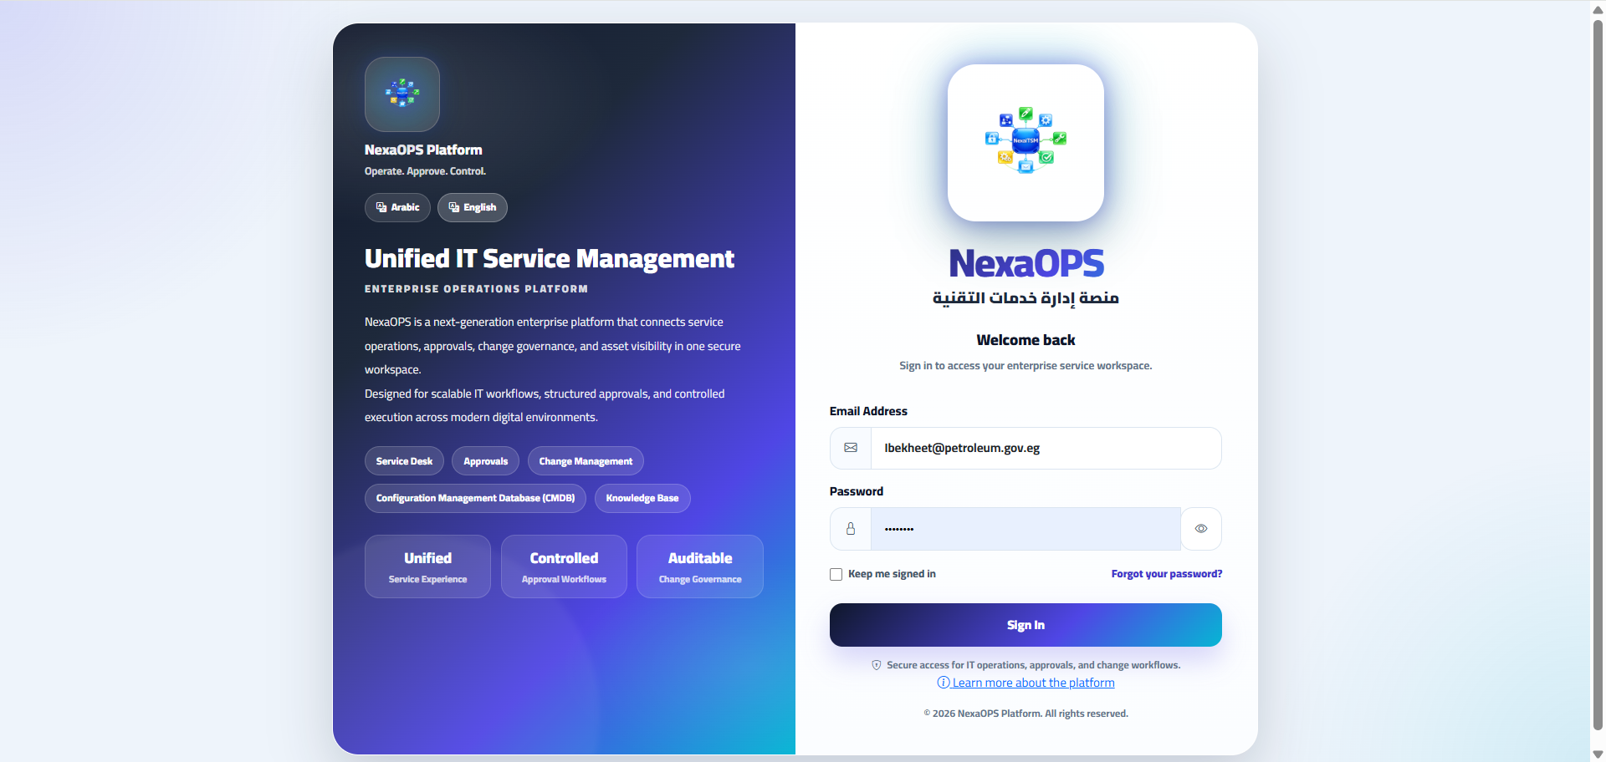Click the Unified Service Experience card
This screenshot has width=1606, height=762.
click(x=427, y=566)
